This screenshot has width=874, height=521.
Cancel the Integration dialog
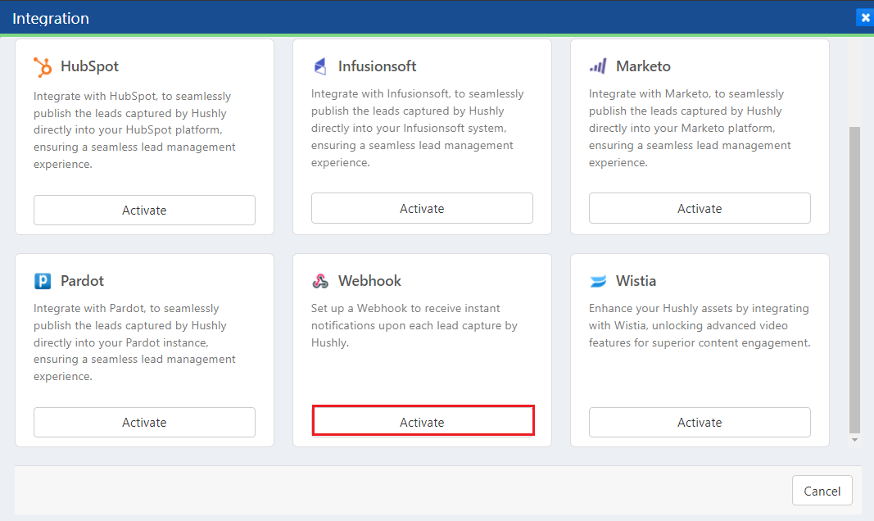point(822,491)
